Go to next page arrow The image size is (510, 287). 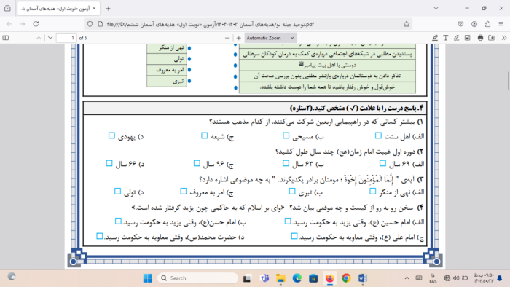pos(50,38)
